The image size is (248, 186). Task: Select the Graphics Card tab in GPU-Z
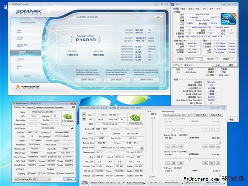(x=19, y=107)
